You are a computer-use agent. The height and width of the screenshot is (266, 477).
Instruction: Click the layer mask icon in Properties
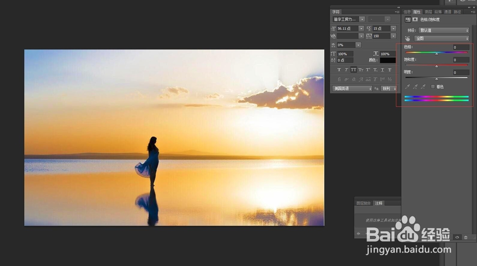pyautogui.click(x=415, y=20)
